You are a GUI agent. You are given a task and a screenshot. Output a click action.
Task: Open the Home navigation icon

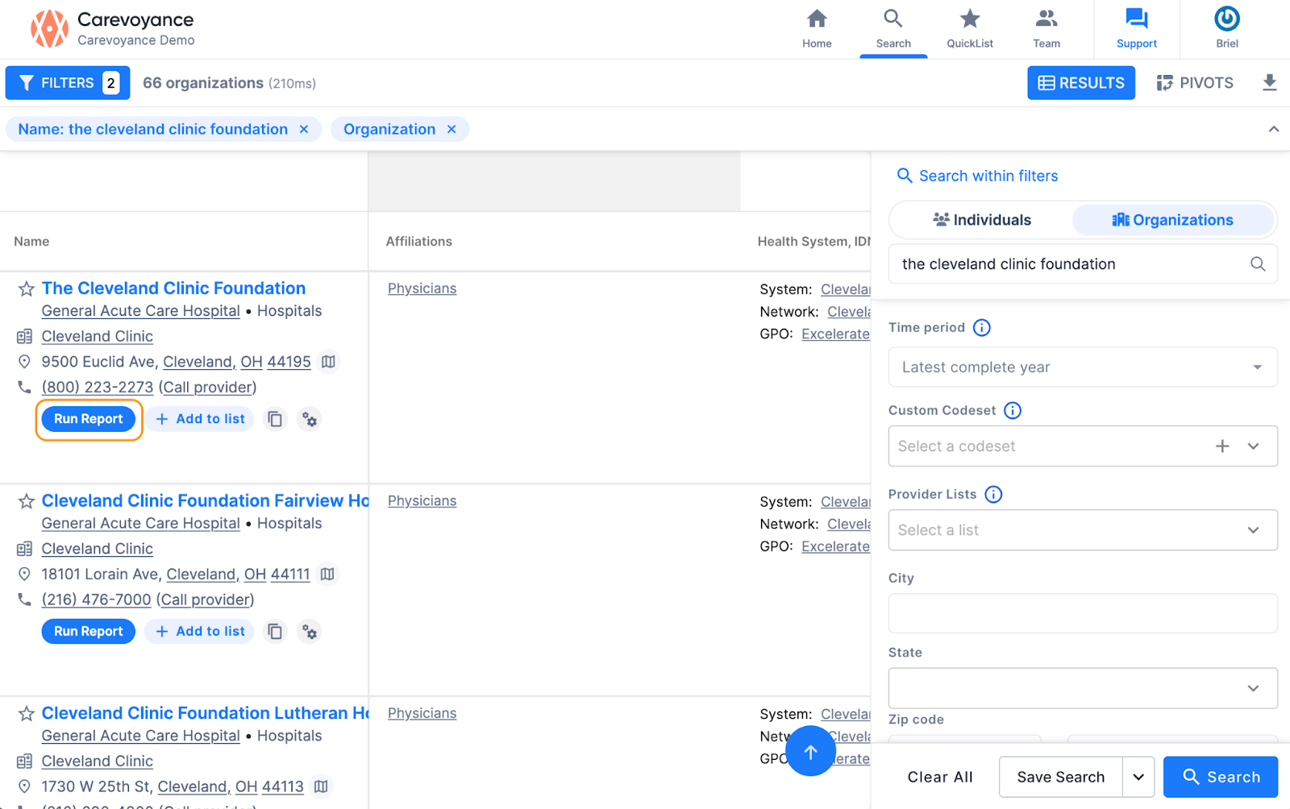817,29
